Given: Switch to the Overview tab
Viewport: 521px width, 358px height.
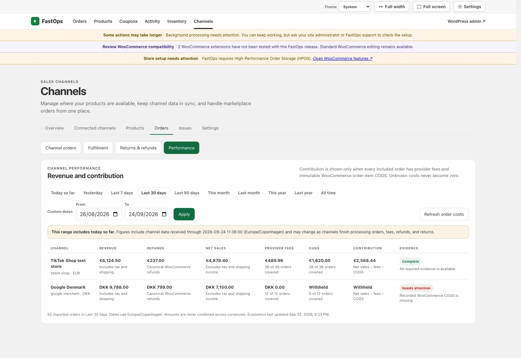Looking at the screenshot, I should click(x=54, y=128).
